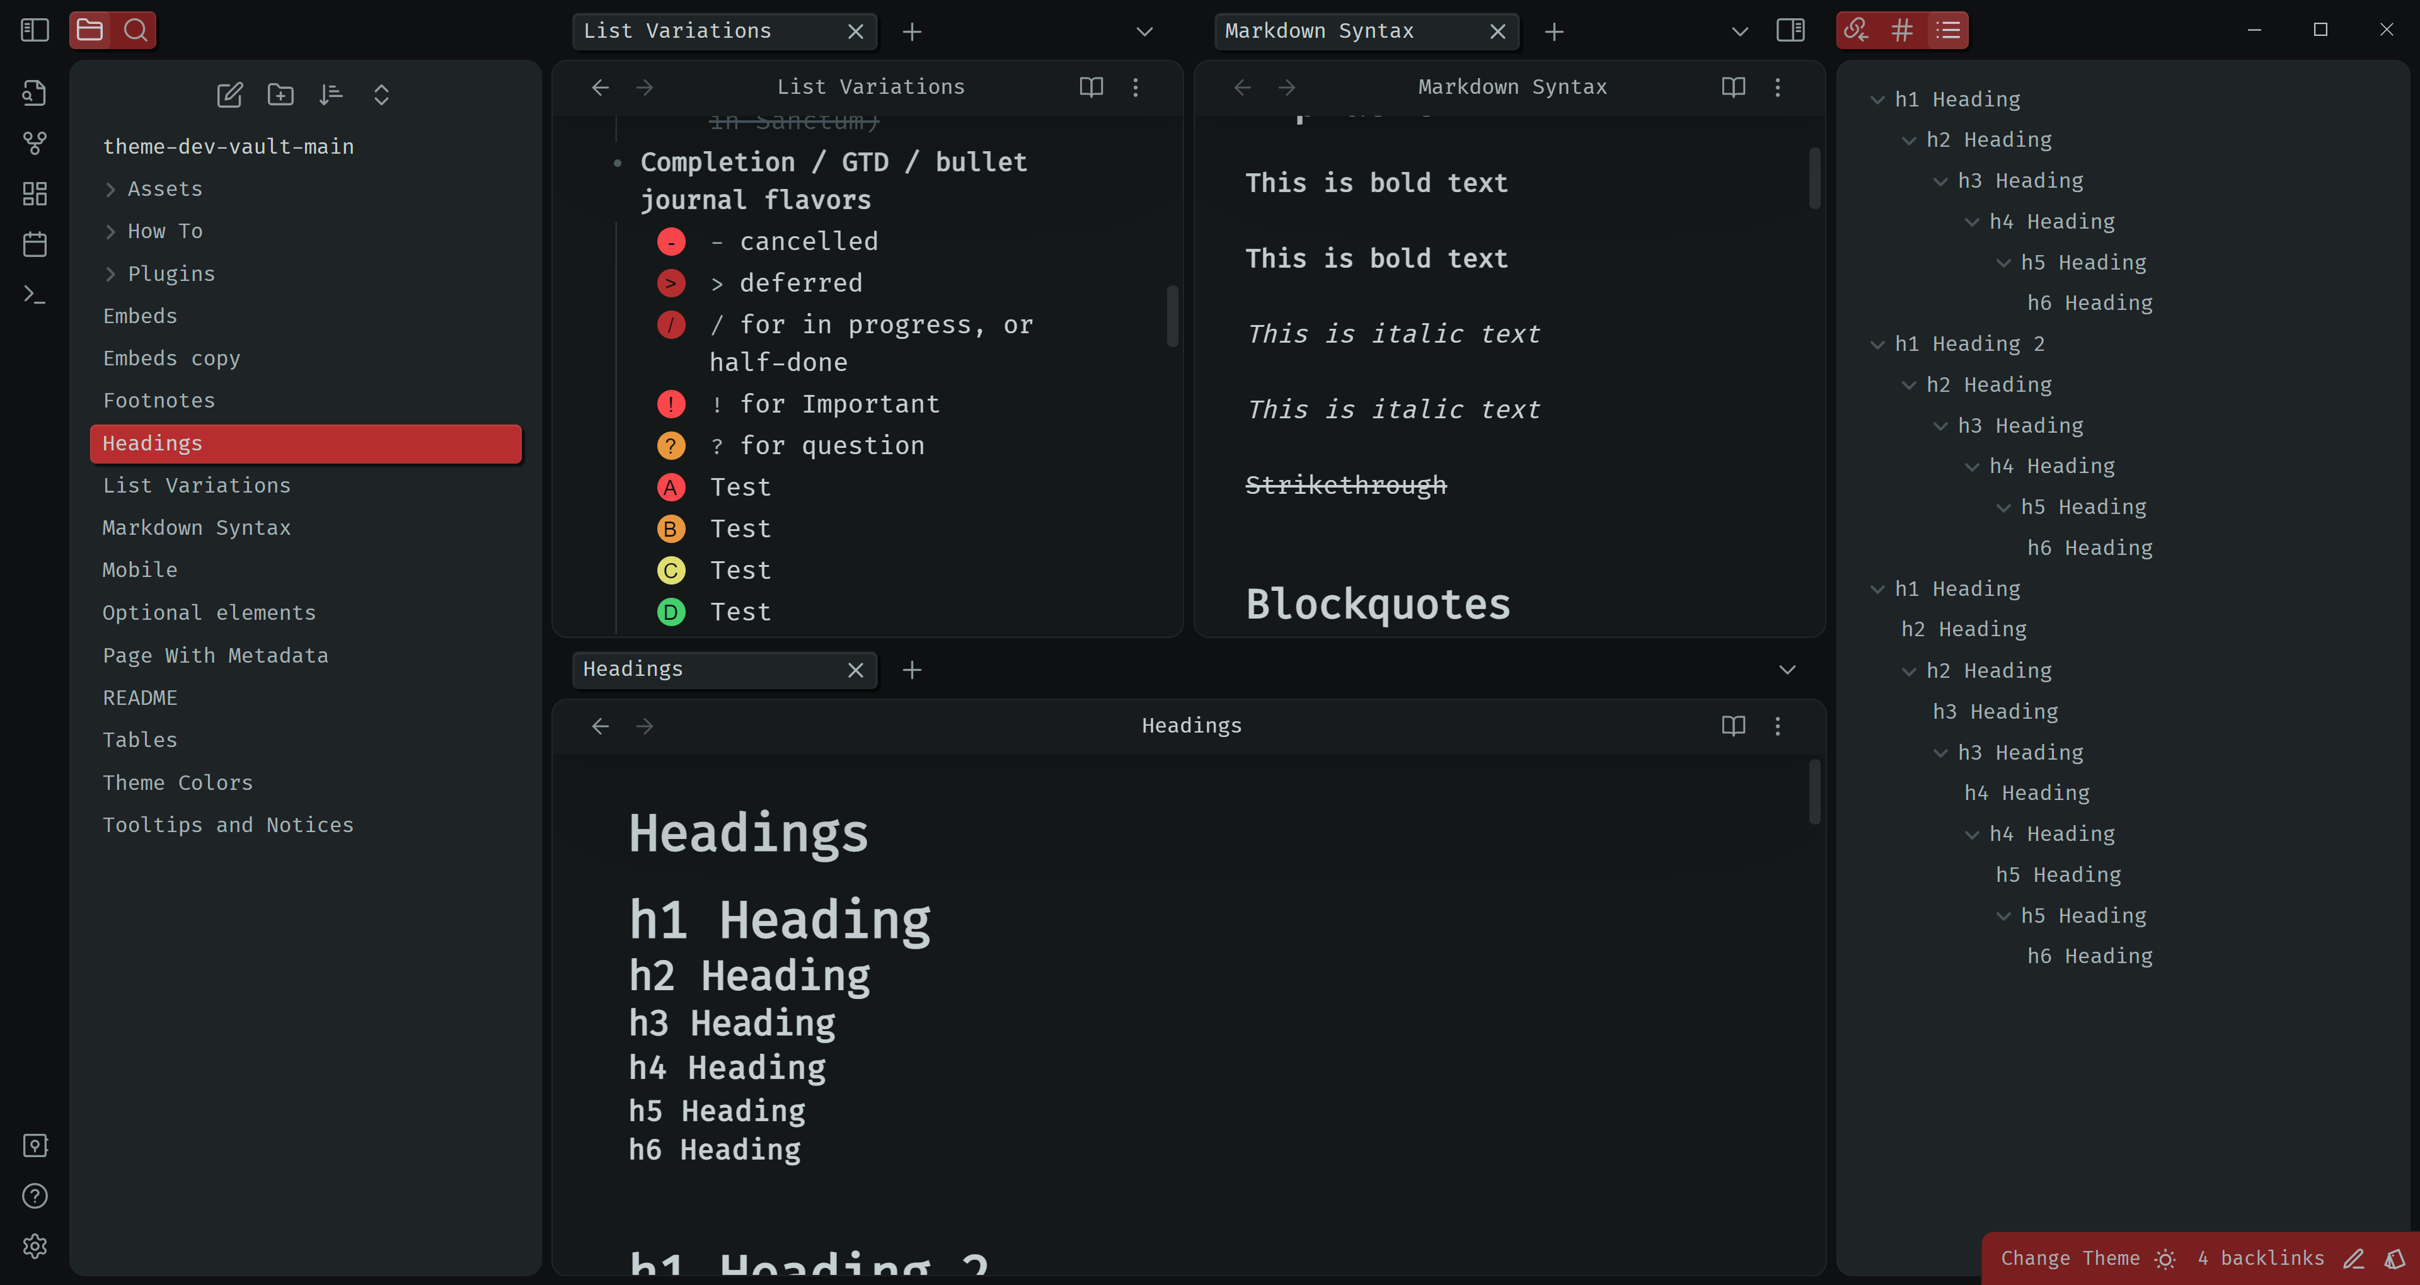Collapse 'h1 Heading 2' in outline
The width and height of the screenshot is (2420, 1285).
(1877, 345)
